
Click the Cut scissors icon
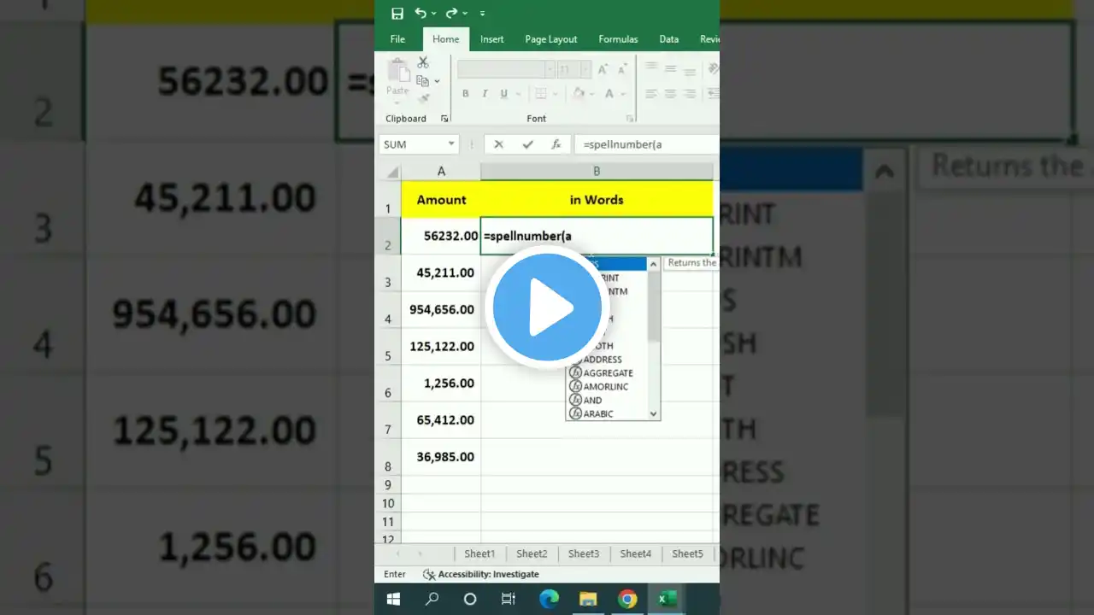(423, 62)
